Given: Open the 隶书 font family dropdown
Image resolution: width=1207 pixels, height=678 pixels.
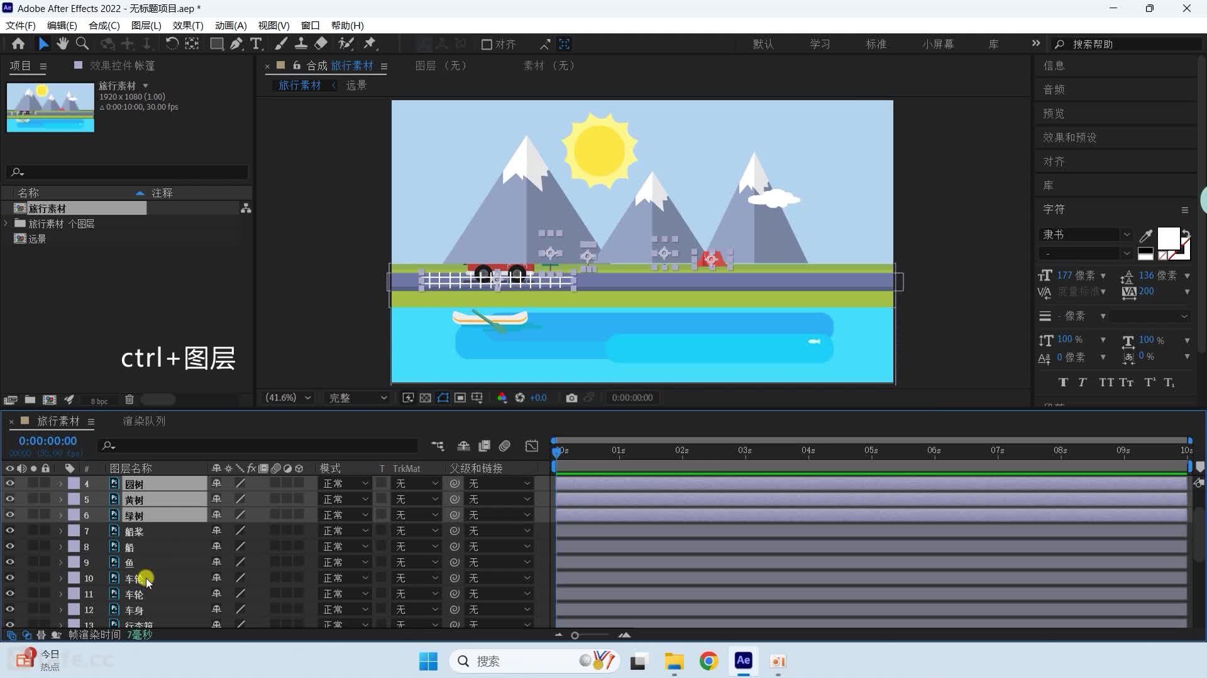Looking at the screenshot, I should point(1086,235).
